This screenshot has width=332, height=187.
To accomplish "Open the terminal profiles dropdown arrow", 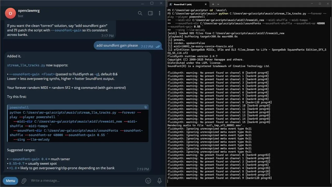I will point(218,4).
